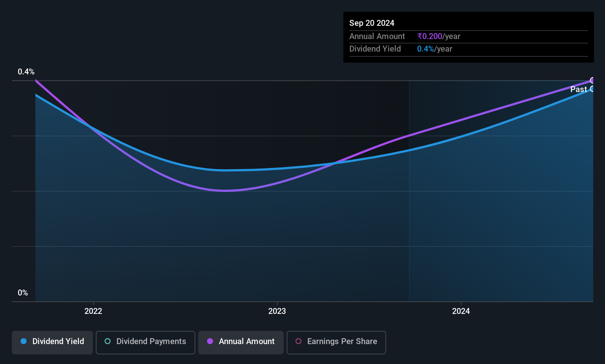Screen dimensions: 605x364
Task: Click the 2024 axis label
Action: [x=461, y=311]
